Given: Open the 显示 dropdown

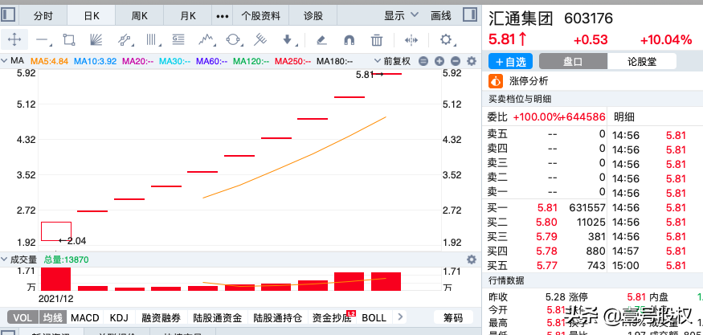Looking at the screenshot, I should (401, 16).
